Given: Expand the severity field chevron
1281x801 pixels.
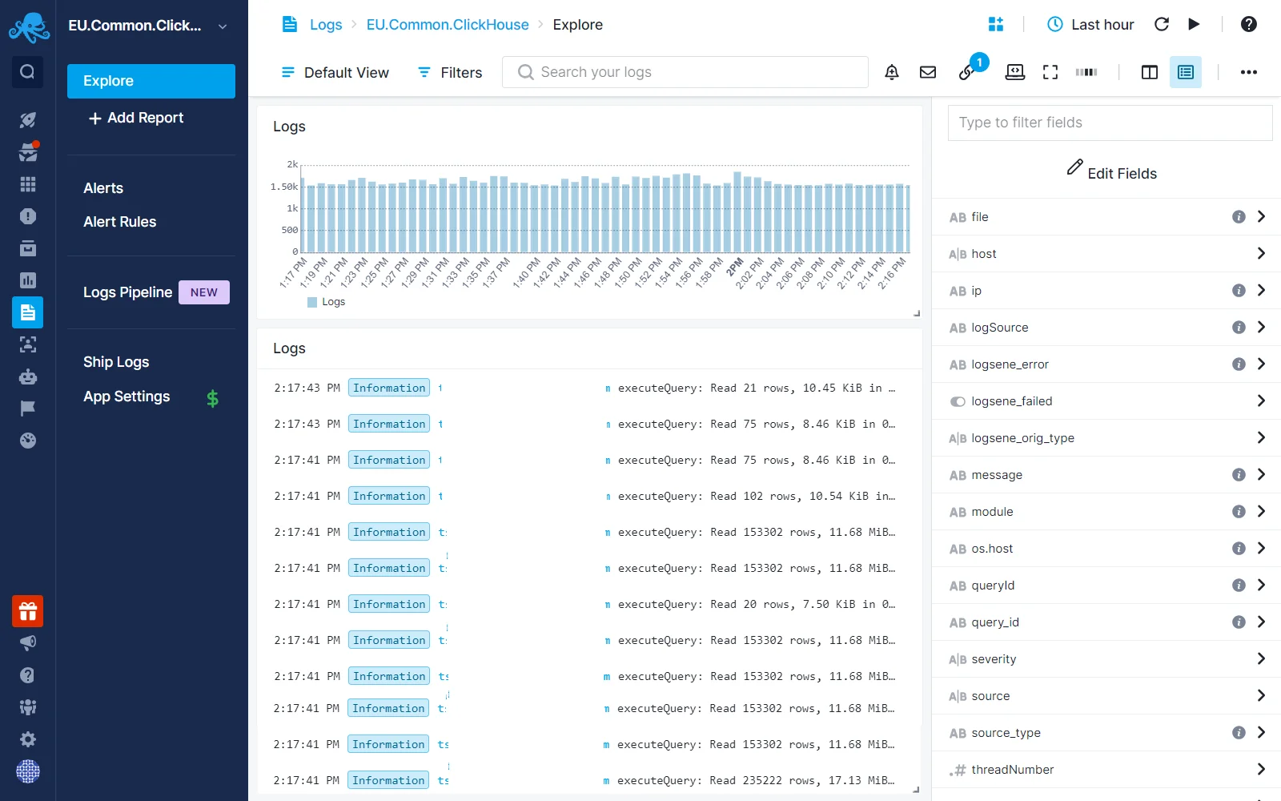Looking at the screenshot, I should (x=1261, y=658).
